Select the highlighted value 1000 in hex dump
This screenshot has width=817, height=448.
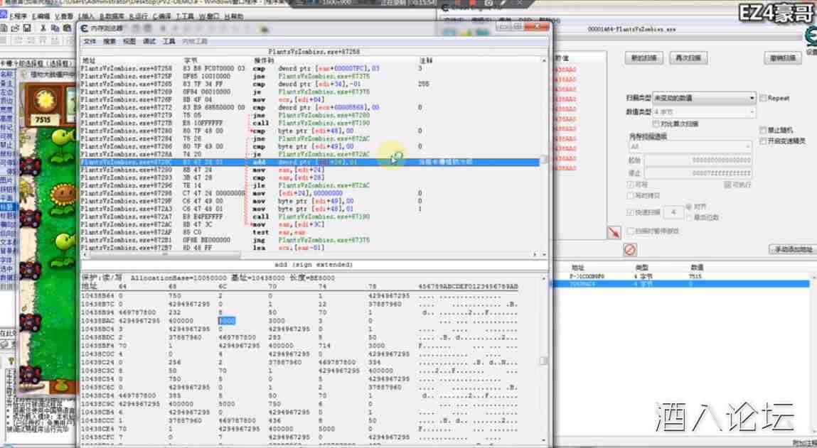click(226, 321)
